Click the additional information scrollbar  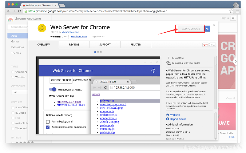[216, 126]
